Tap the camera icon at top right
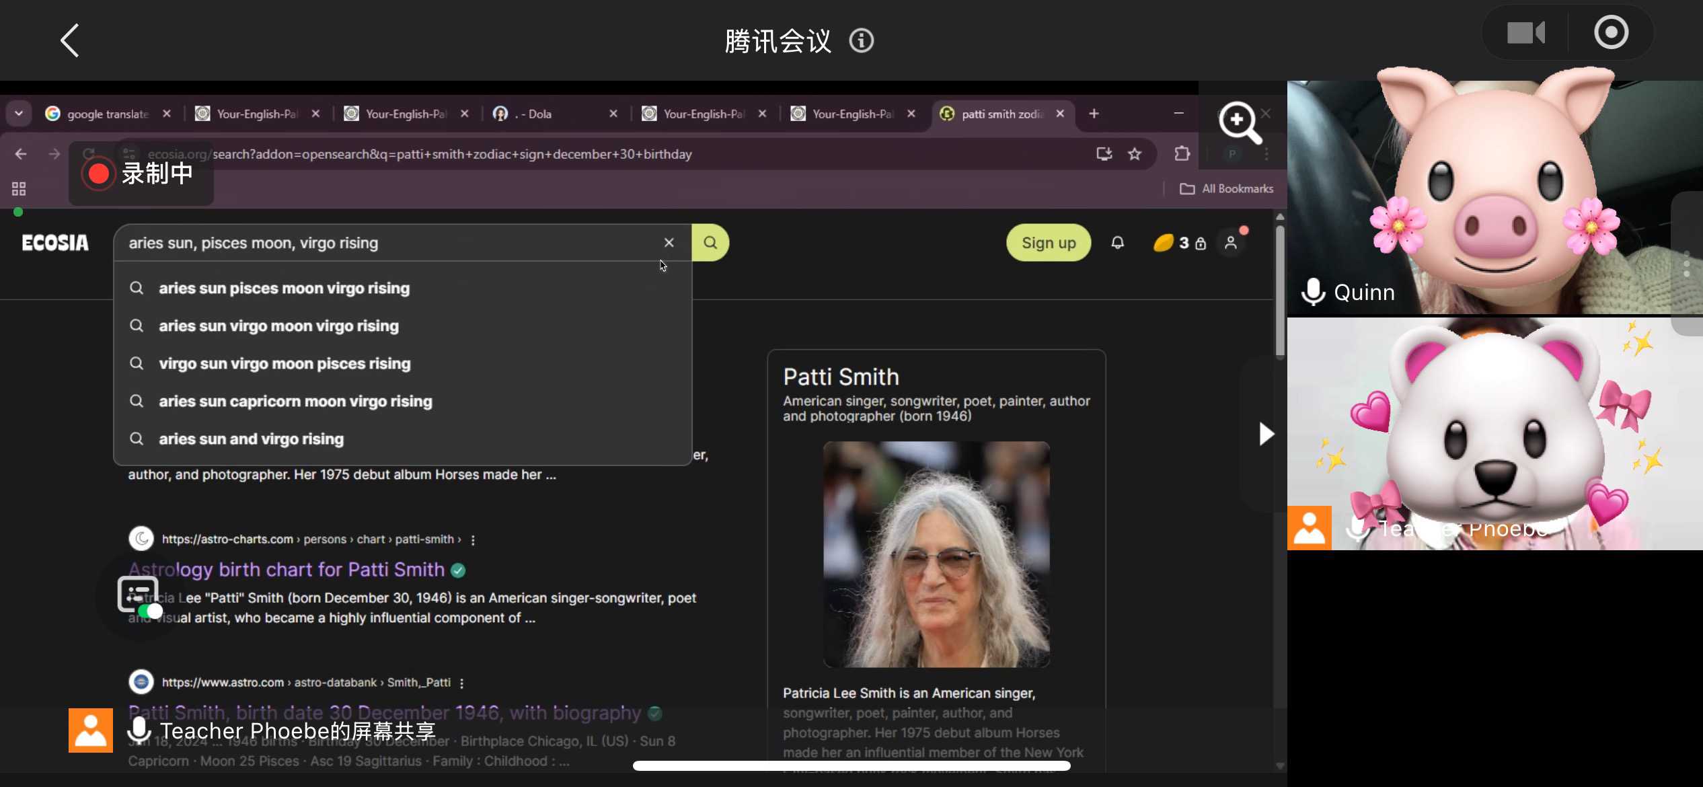Viewport: 1703px width, 787px height. 1525,33
